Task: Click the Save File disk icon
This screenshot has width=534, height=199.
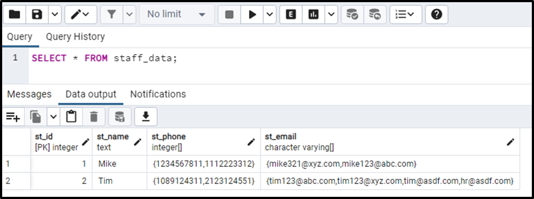Action: coord(37,14)
